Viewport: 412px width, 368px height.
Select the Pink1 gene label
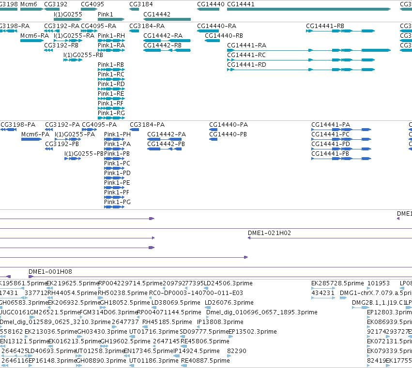106,14
